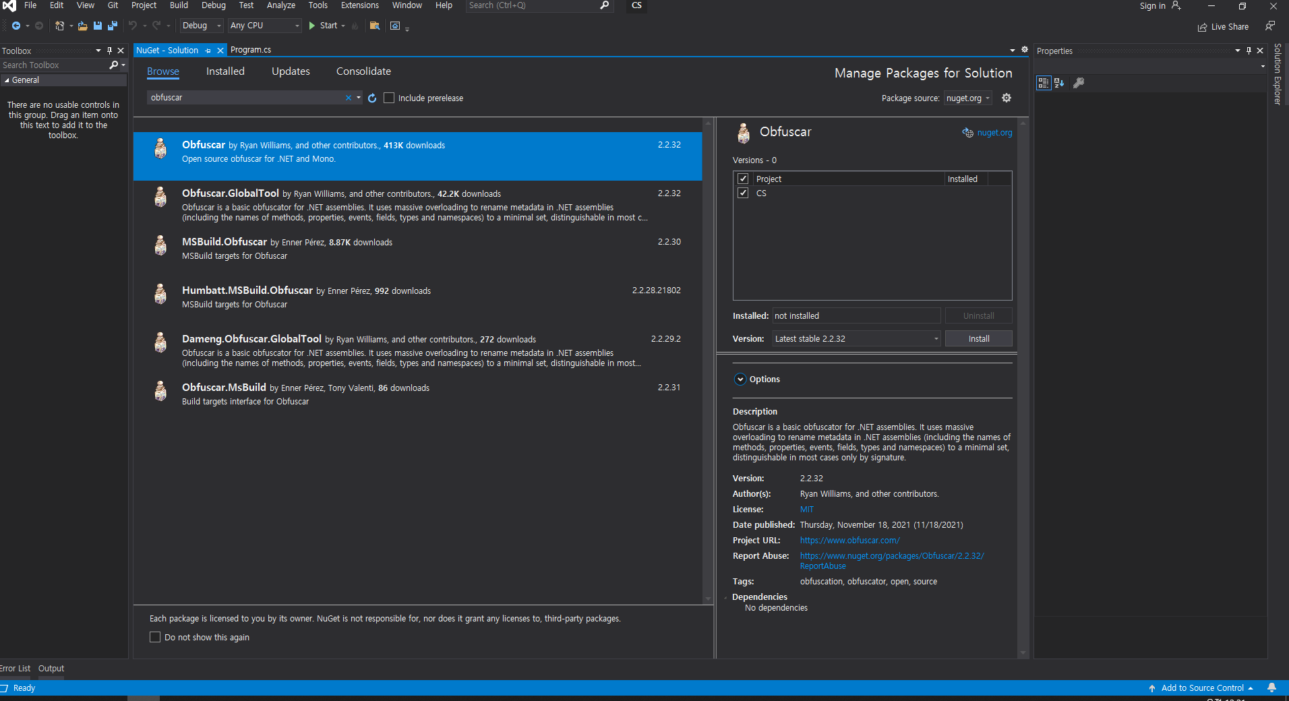This screenshot has height=701, width=1289.
Task: Expand the Options section
Action: 740,379
